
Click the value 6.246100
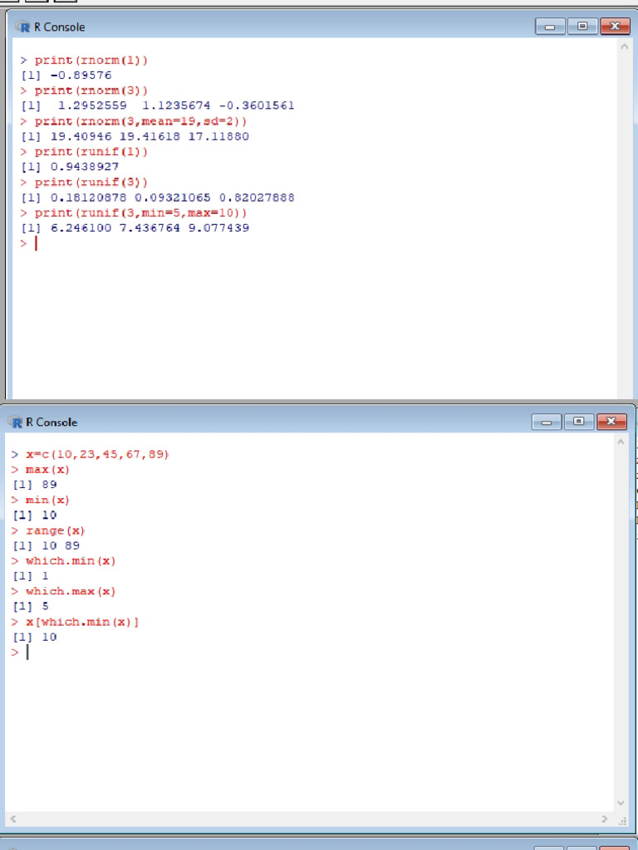81,227
